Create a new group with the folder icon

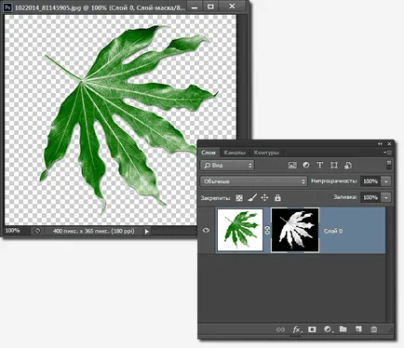(343, 329)
